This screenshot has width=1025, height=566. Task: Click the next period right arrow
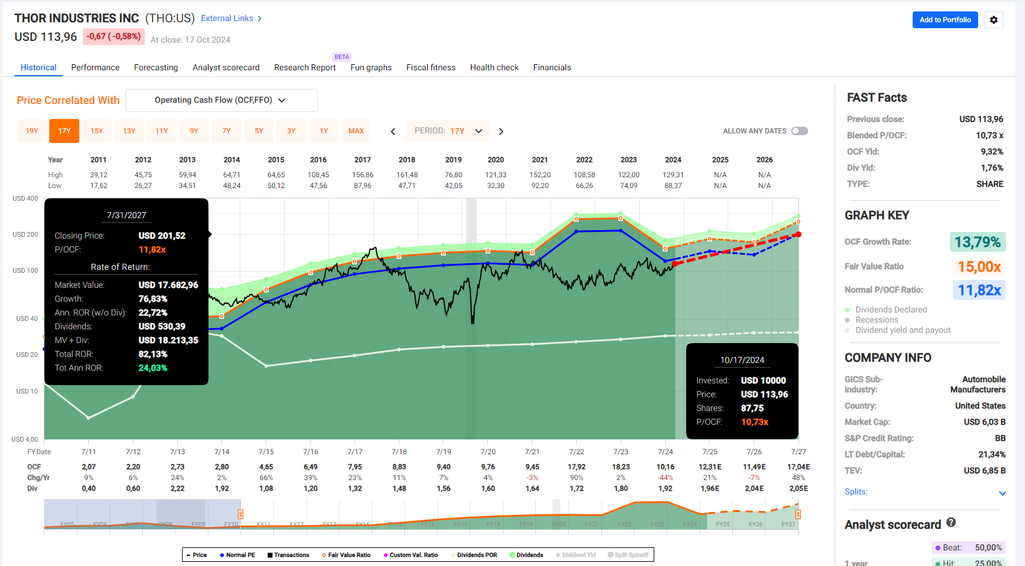[501, 131]
